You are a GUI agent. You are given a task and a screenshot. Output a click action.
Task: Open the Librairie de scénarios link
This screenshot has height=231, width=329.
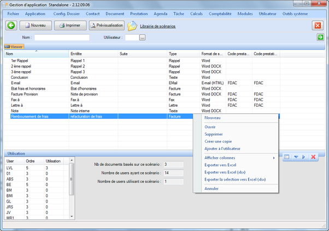pyautogui.click(x=158, y=26)
